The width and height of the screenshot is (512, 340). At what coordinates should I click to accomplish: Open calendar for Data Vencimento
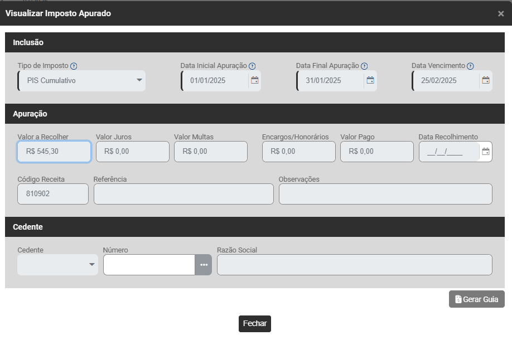click(x=486, y=80)
